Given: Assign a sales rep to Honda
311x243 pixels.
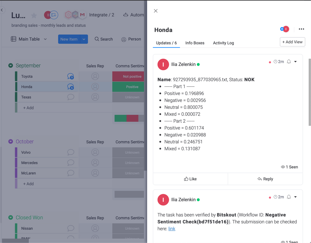Looking at the screenshot, I should click(x=95, y=87).
